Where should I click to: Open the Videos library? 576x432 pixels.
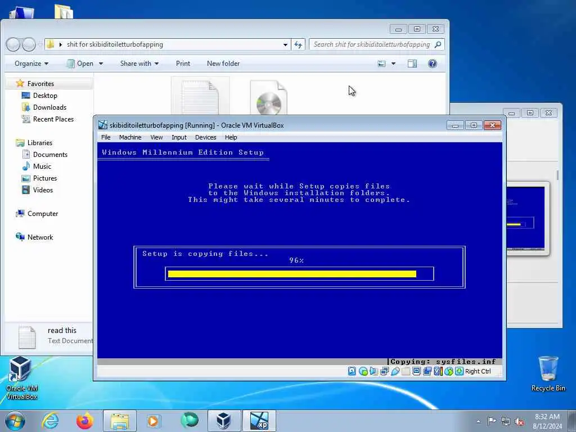(x=43, y=190)
